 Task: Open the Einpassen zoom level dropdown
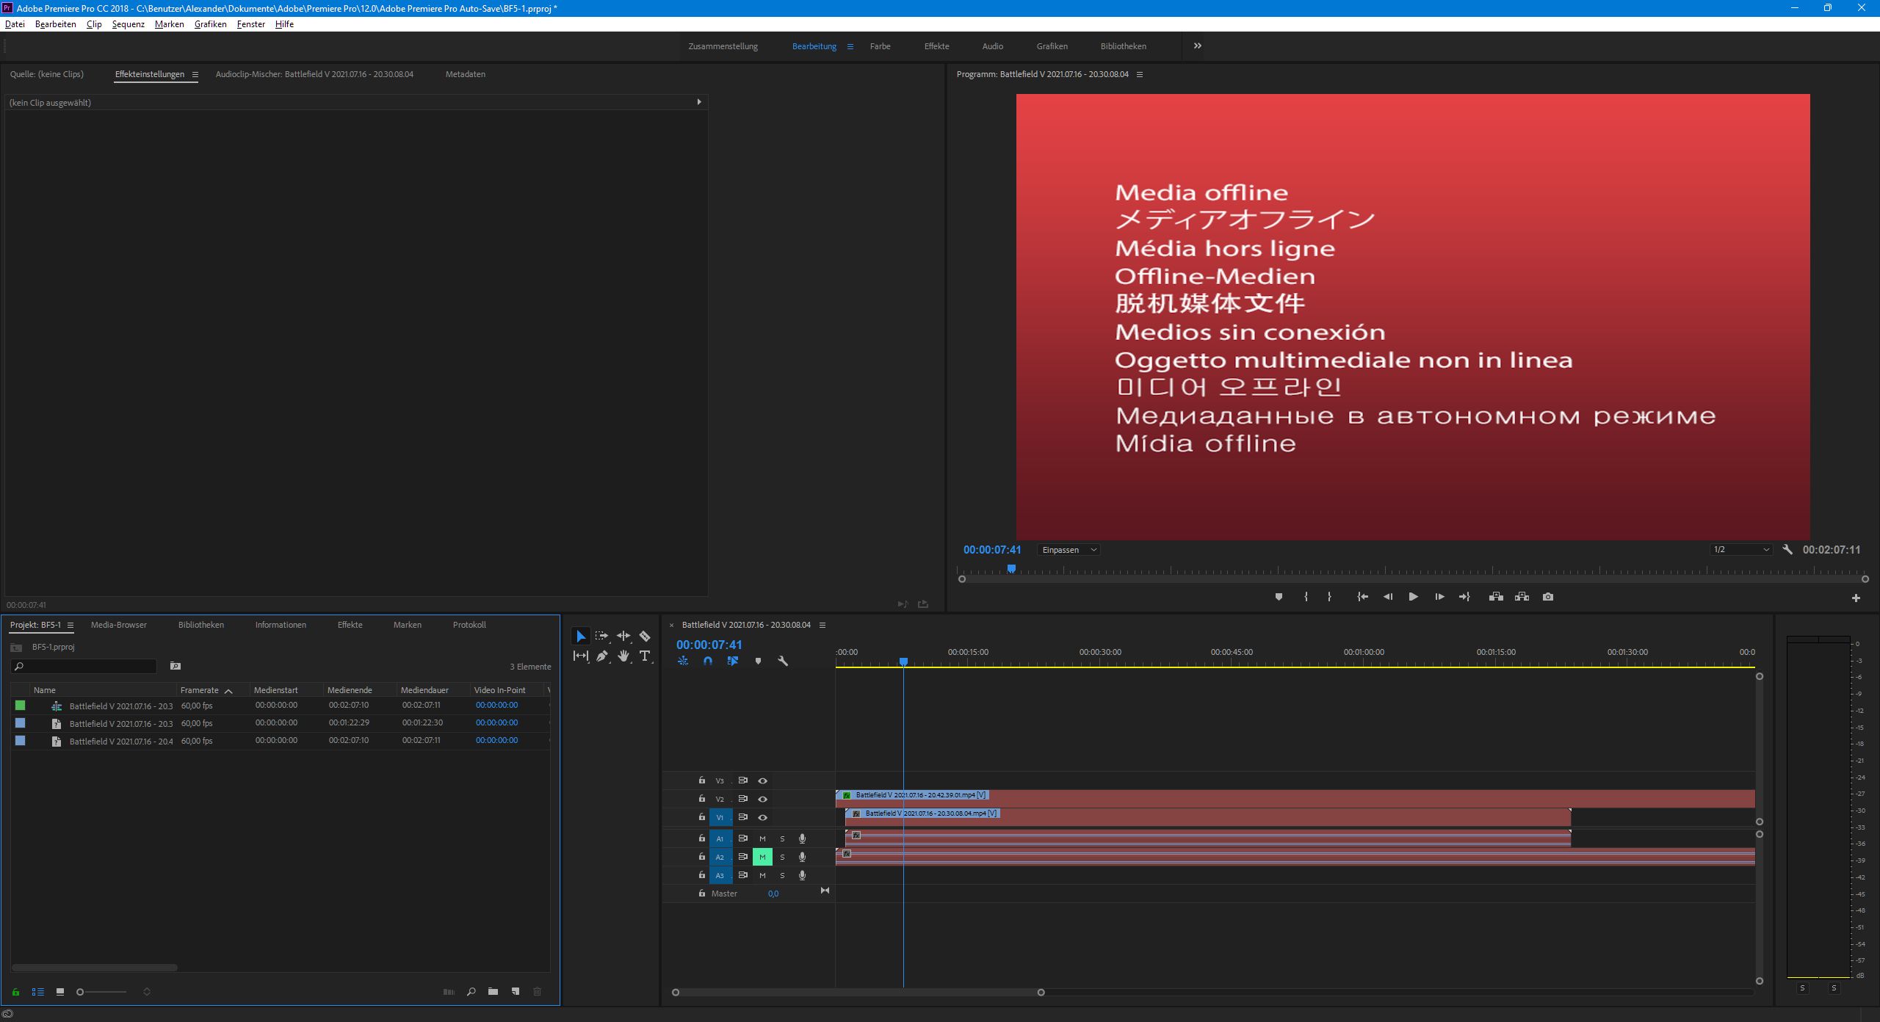[x=1067, y=549]
